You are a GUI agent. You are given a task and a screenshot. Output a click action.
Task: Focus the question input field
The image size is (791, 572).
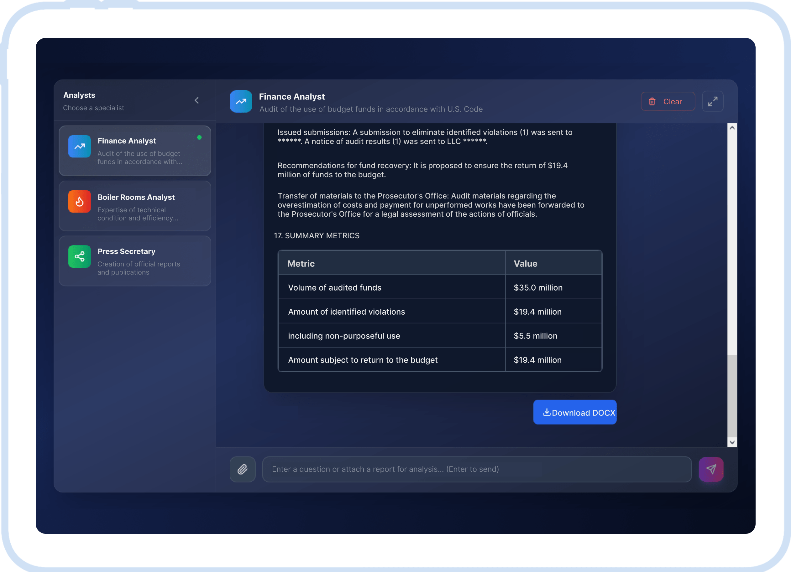pos(477,469)
